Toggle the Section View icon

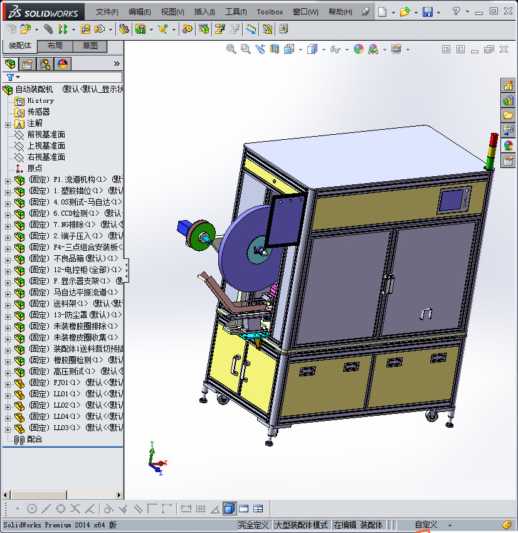tap(274, 50)
